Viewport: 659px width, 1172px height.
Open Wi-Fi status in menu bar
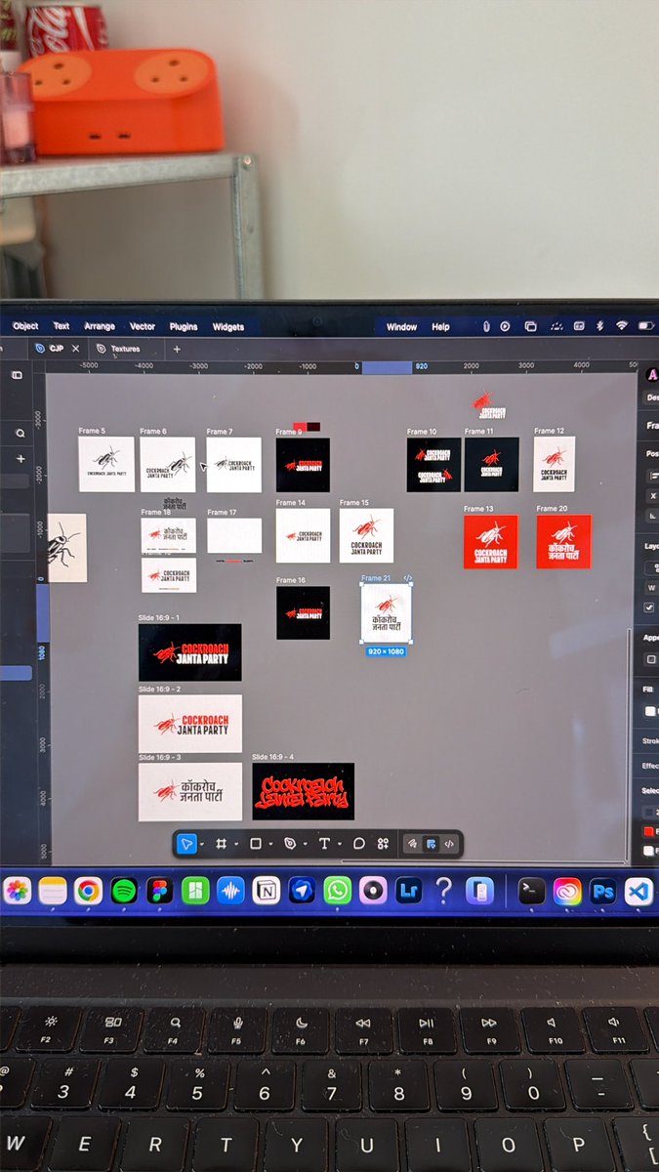coord(622,326)
